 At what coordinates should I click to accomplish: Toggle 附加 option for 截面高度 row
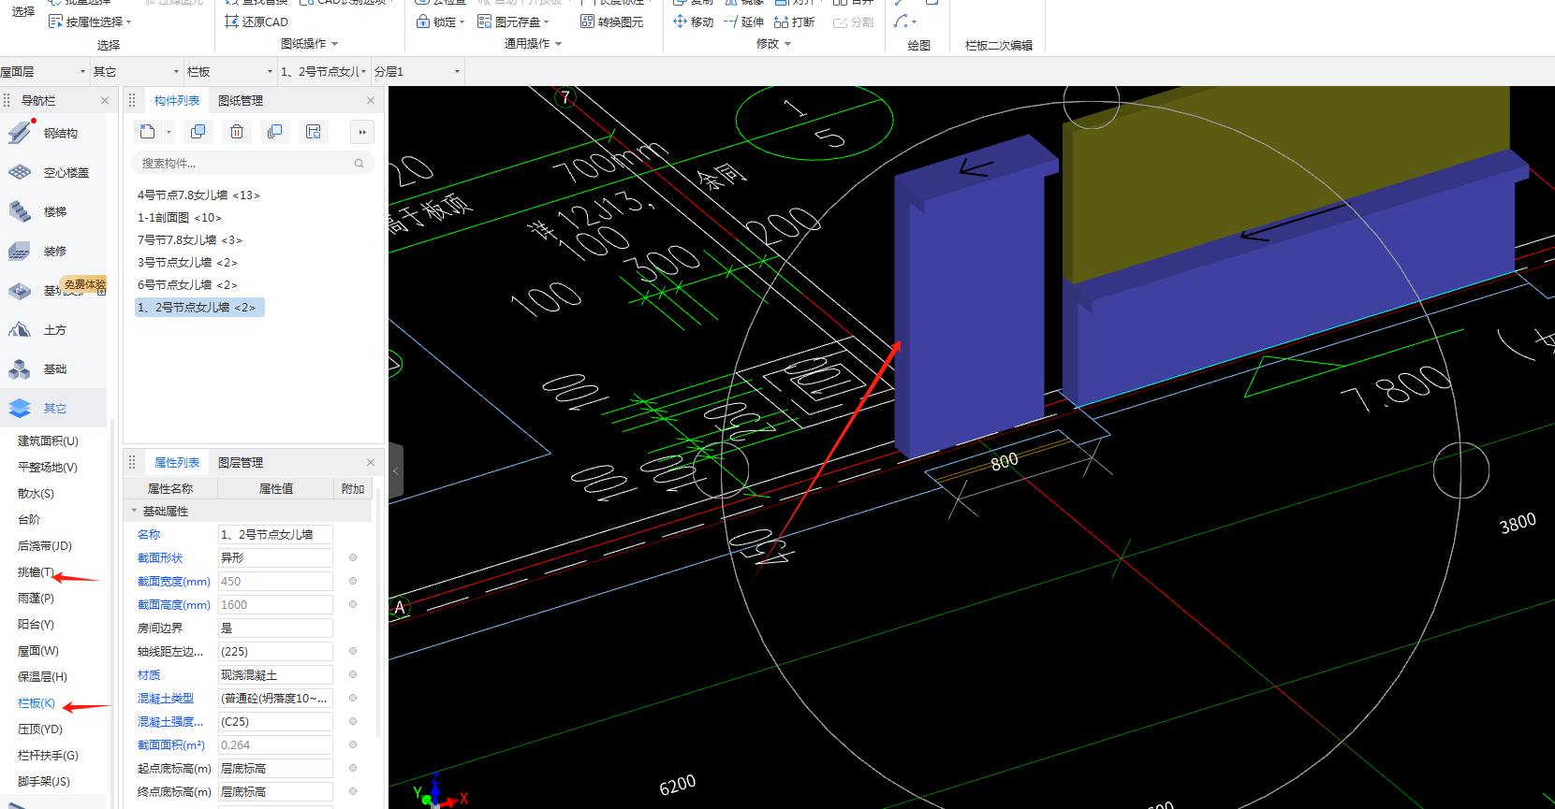[x=353, y=604]
